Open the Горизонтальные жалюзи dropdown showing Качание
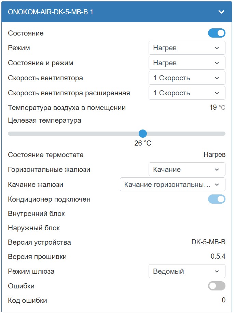Image resolution: width=234 pixels, height=313 pixels. coord(187,169)
